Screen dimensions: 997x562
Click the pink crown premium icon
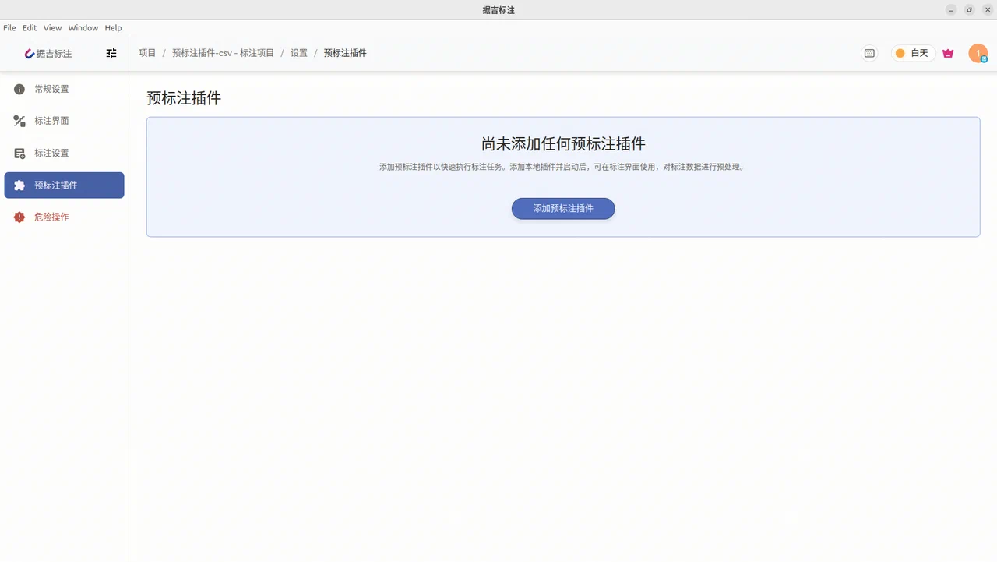point(948,54)
